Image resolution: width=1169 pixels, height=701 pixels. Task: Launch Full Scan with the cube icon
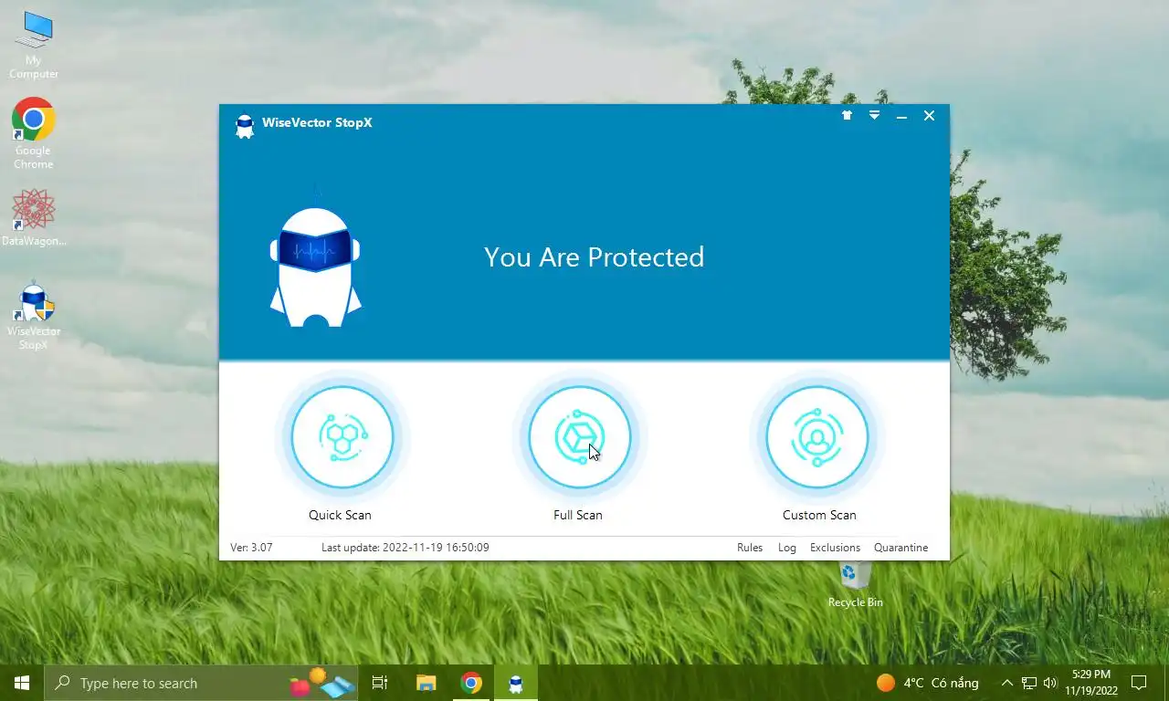(580, 437)
